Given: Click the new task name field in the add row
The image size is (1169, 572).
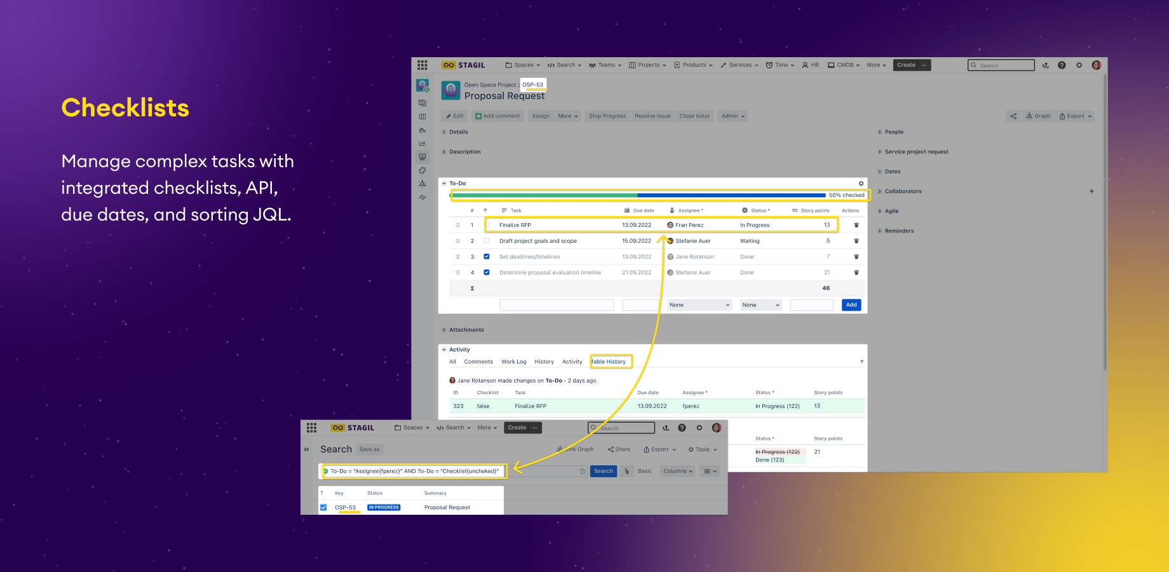Looking at the screenshot, I should pos(557,305).
